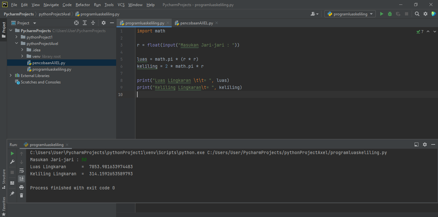Expand the pythonProject1 folder

(16, 37)
